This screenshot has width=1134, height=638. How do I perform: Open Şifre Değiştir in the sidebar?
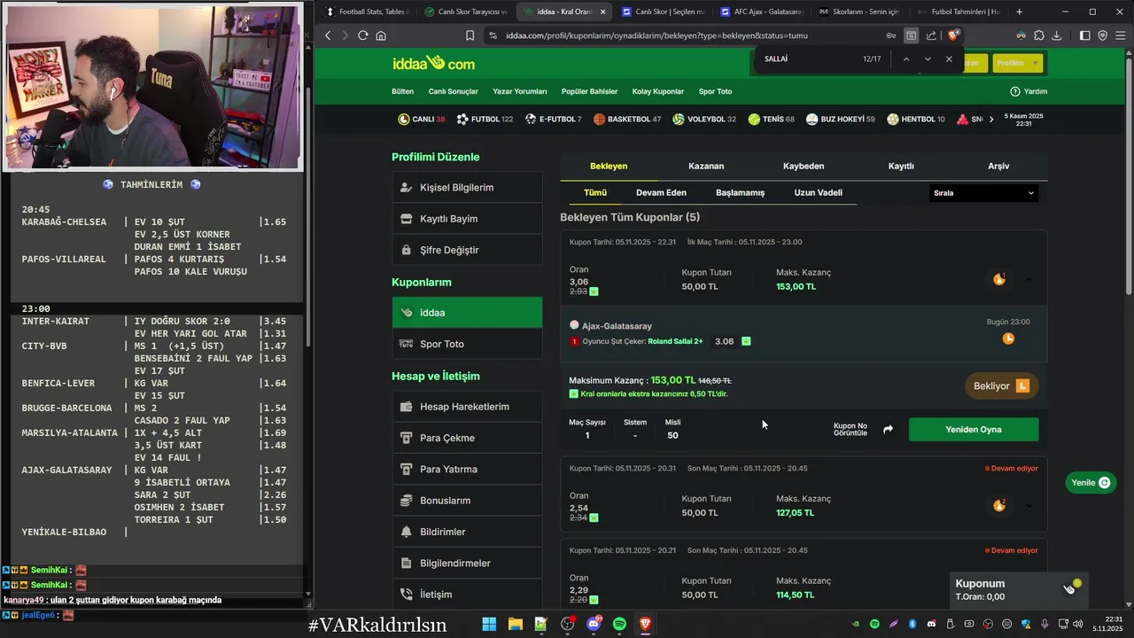point(468,250)
